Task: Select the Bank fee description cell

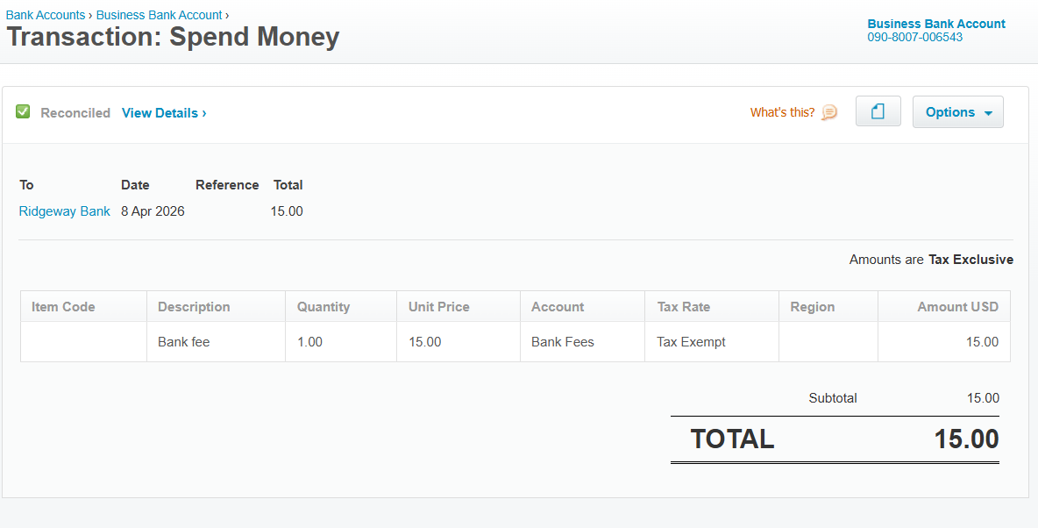Action: [216, 342]
